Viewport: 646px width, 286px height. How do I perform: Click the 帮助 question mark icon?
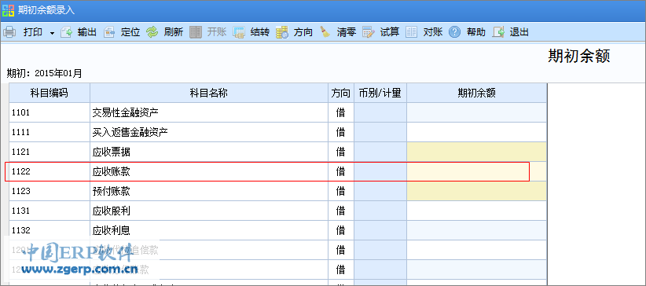click(454, 32)
